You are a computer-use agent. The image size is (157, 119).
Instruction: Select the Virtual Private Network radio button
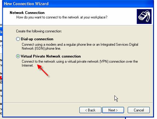tap(18, 56)
